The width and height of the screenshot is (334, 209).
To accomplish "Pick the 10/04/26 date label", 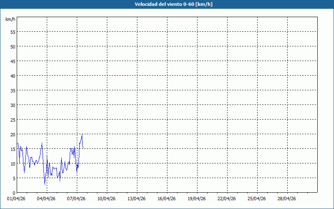I will tap(106, 199).
